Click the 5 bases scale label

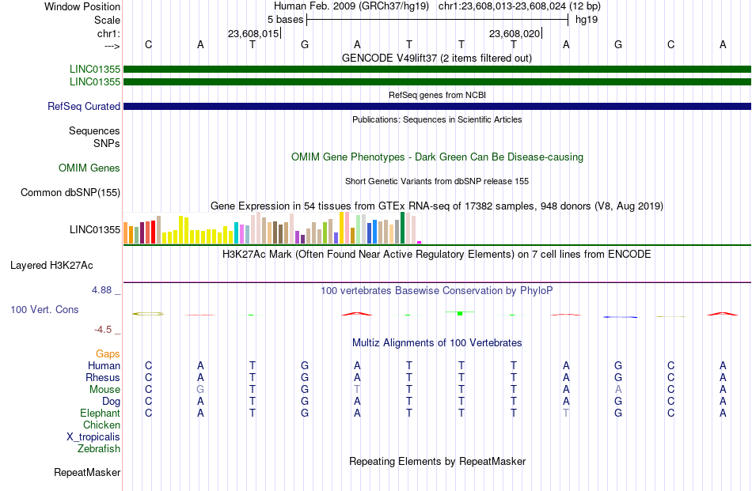(285, 20)
